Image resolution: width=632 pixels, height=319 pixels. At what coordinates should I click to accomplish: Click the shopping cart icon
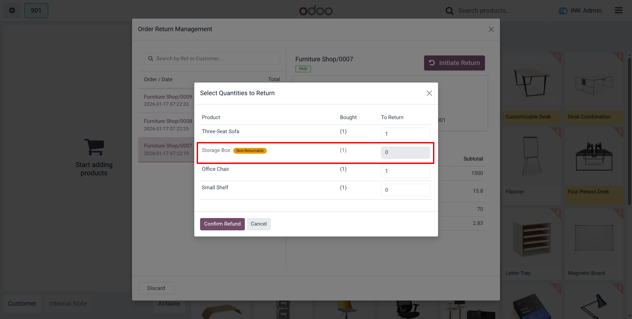click(94, 147)
